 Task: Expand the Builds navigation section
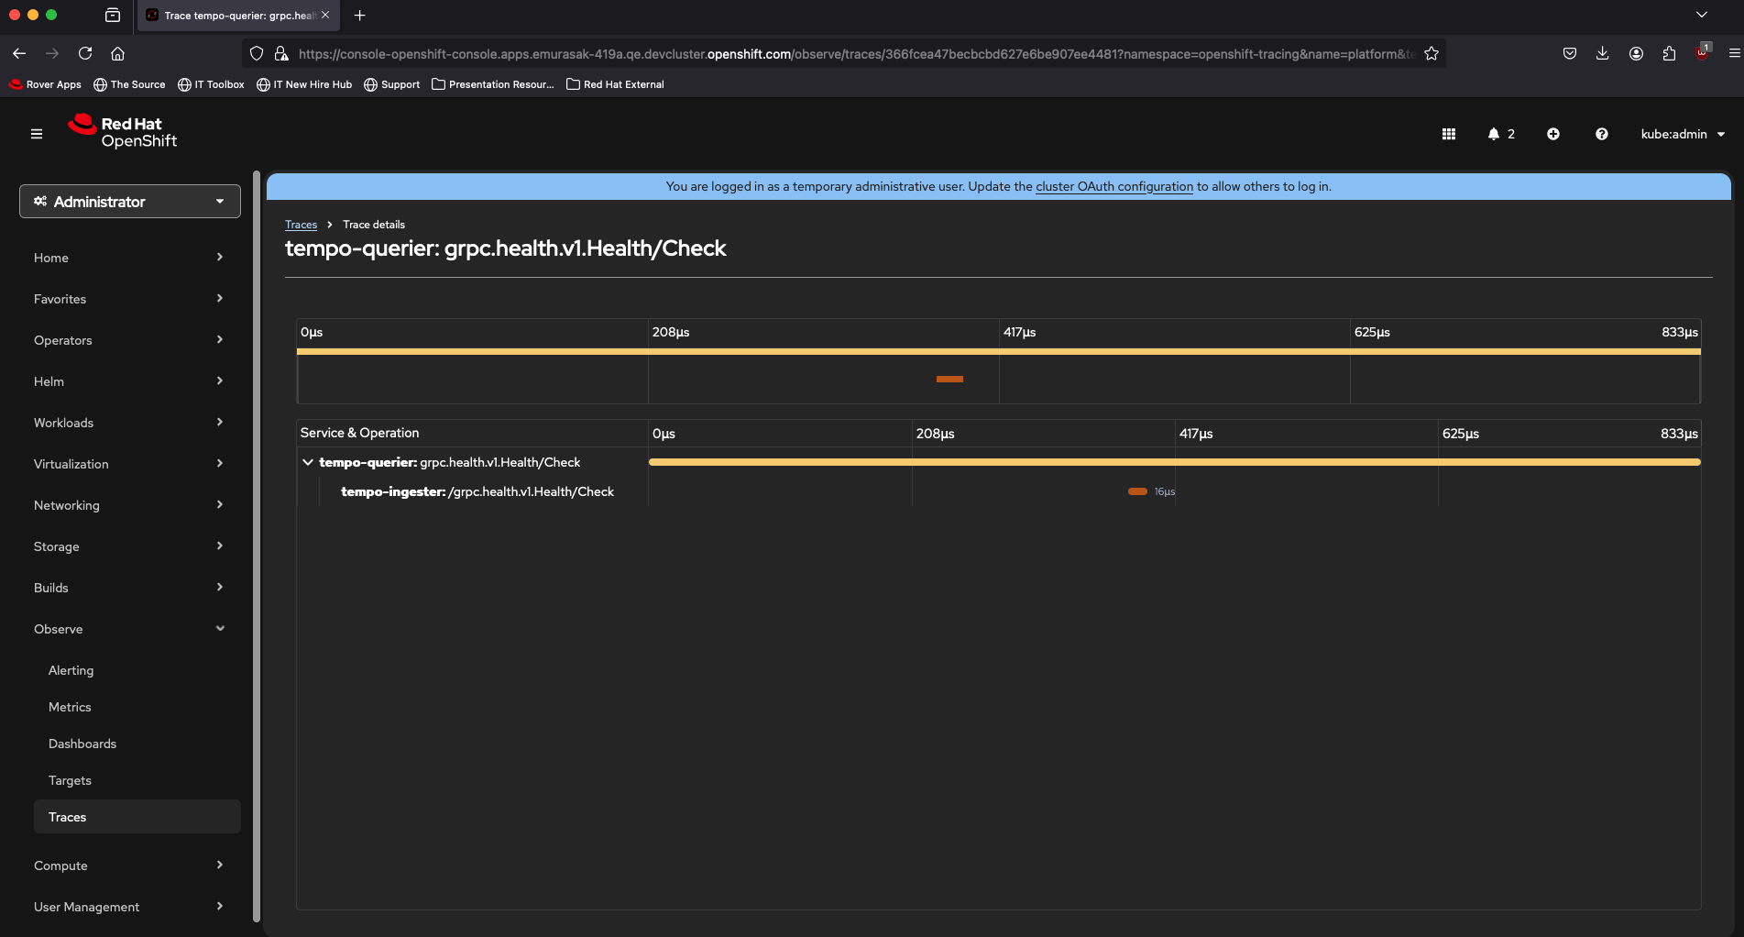pos(129,588)
